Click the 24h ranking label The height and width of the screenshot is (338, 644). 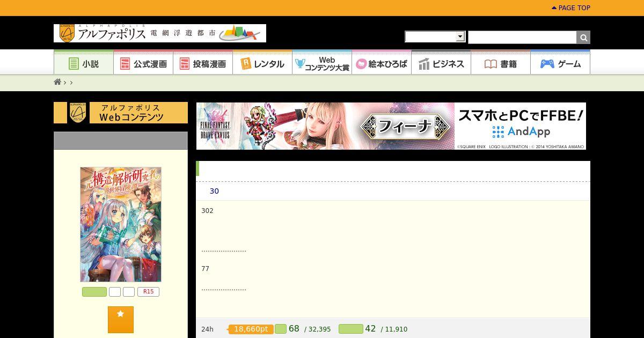tap(207, 329)
